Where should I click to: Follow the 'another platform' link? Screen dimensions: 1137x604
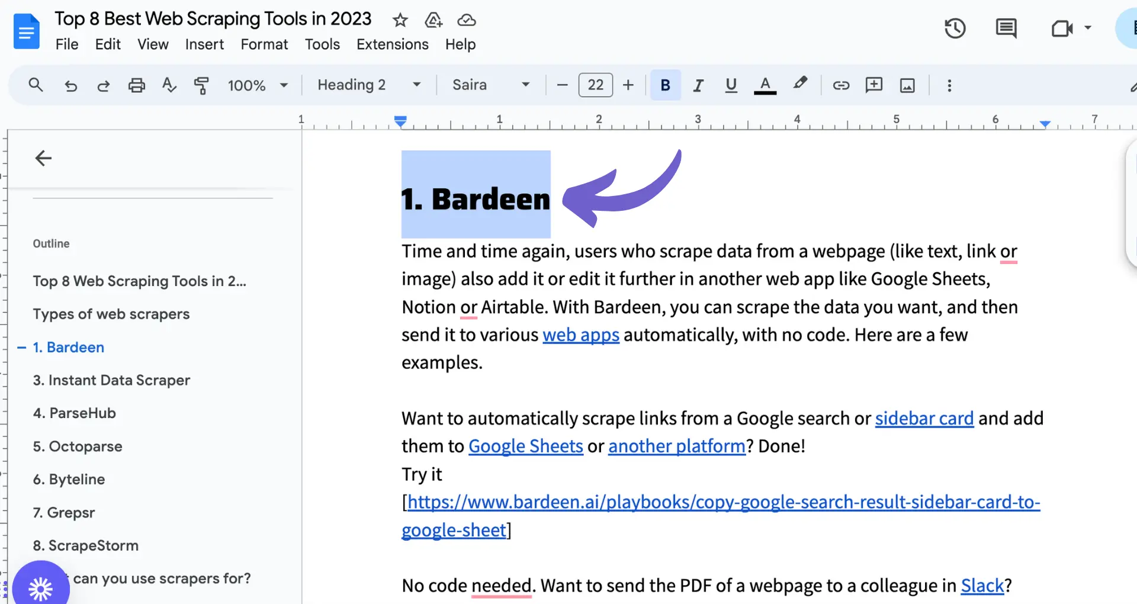pyautogui.click(x=677, y=446)
